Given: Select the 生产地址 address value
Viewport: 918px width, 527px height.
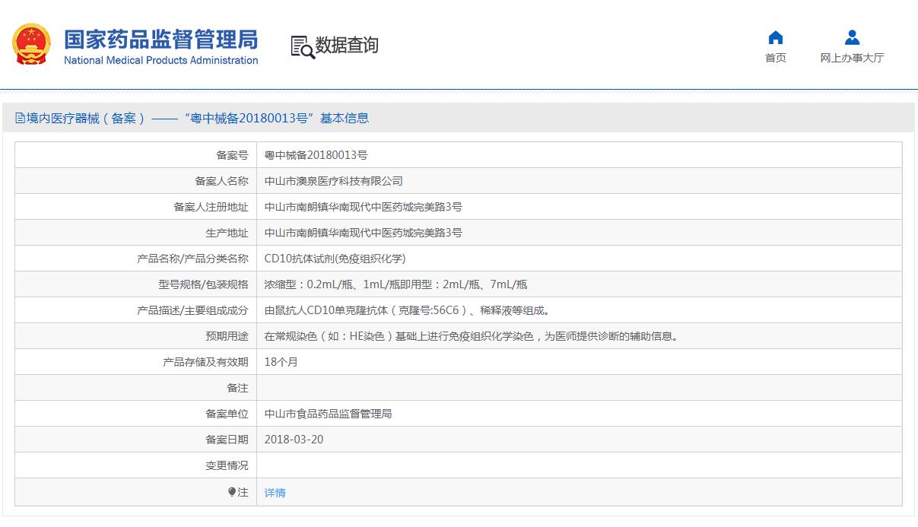Looking at the screenshot, I should pos(364,233).
